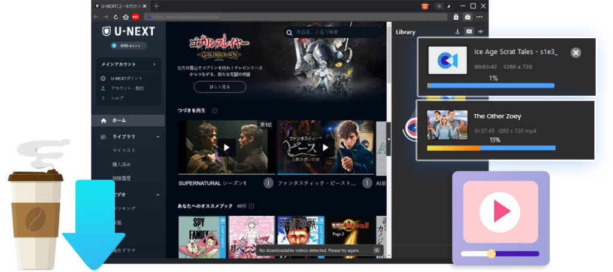Click the address bar URL field
613x272 pixels.
pos(296,17)
